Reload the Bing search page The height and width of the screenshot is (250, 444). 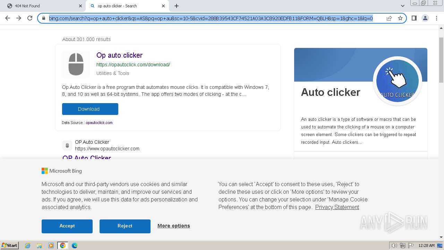coord(30,18)
